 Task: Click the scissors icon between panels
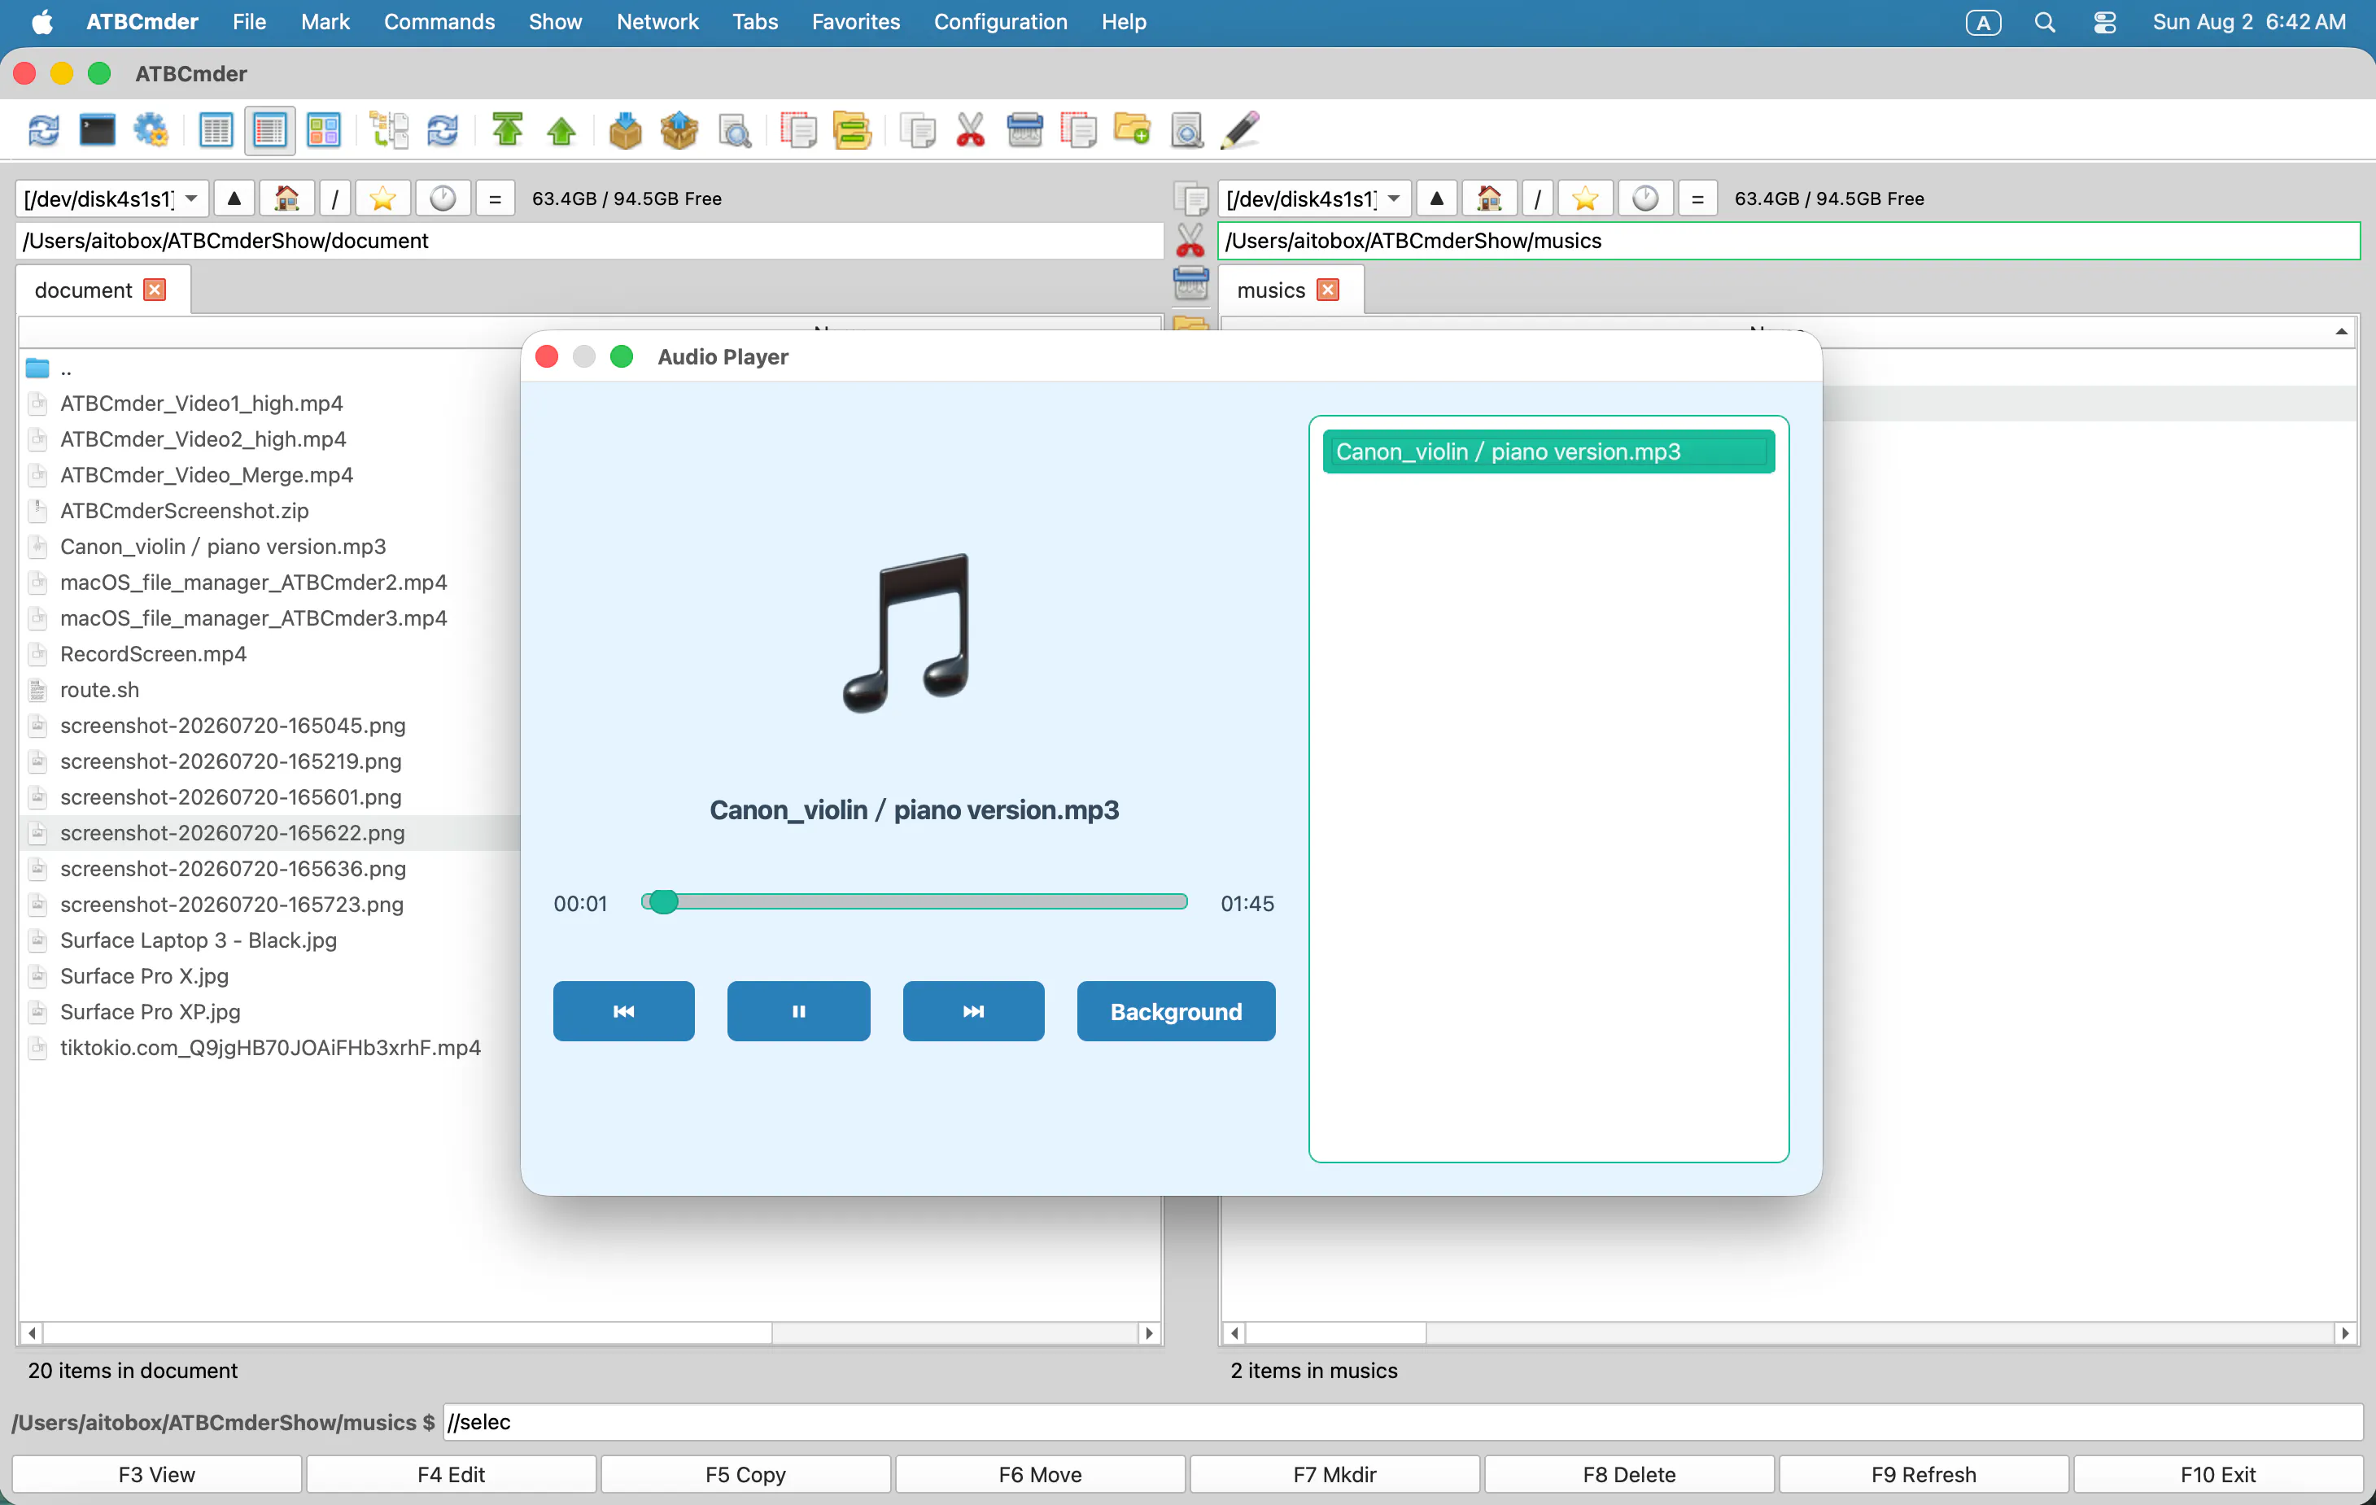1191,241
